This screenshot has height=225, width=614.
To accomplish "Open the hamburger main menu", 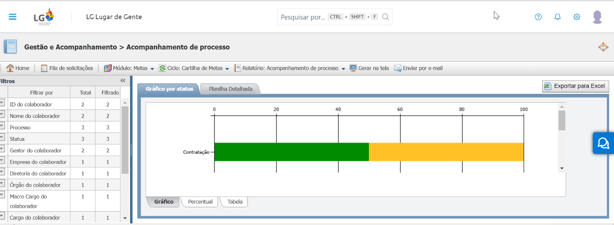I will [13, 17].
